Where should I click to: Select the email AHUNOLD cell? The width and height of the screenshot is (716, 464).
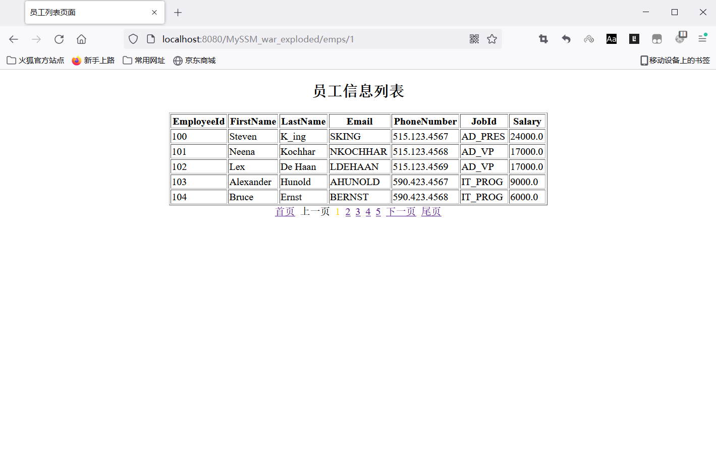point(360,182)
